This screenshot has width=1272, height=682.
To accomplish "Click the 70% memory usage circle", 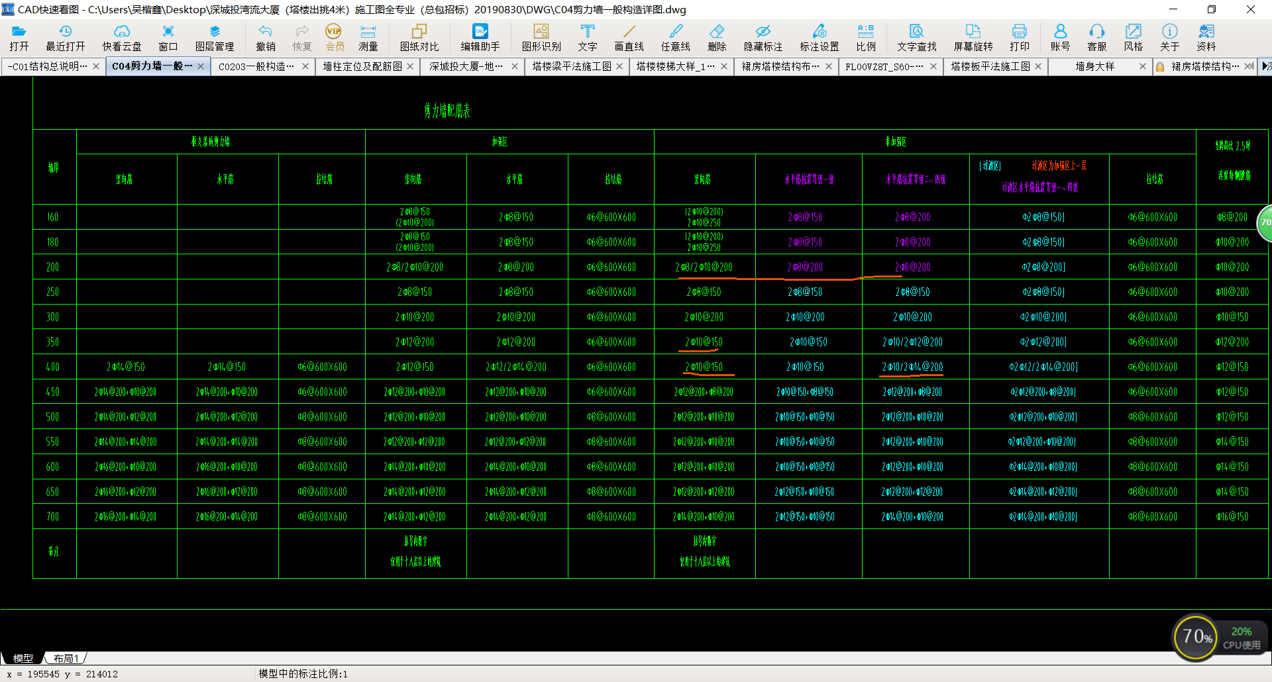I will 1196,637.
